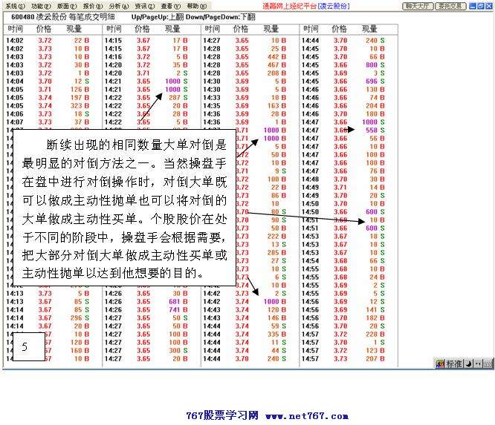
Task: Expand the 版面(E) menu
Action: pos(67,5)
